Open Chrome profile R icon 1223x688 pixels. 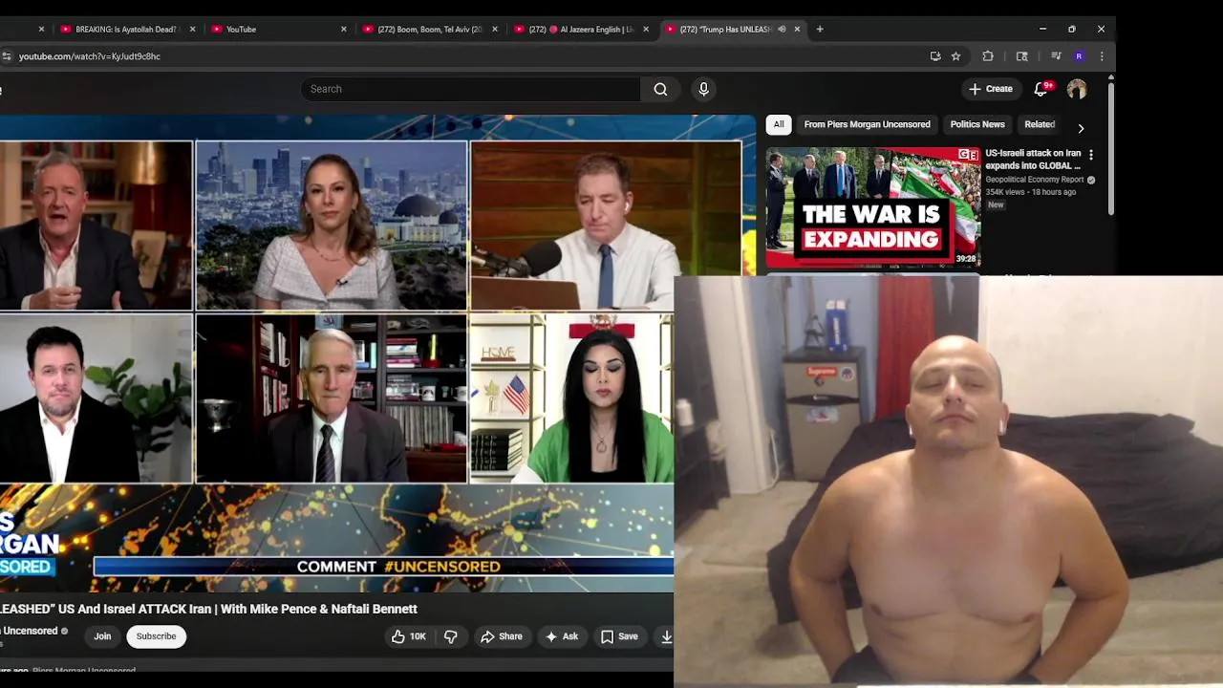pyautogui.click(x=1079, y=56)
